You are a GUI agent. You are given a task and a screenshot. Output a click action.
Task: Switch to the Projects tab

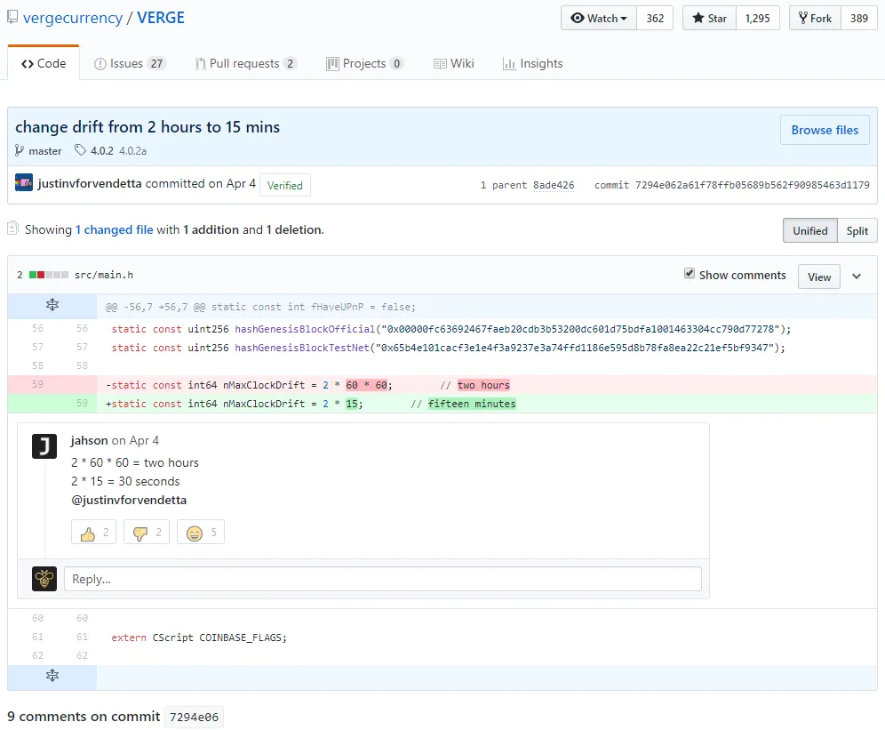tap(364, 63)
